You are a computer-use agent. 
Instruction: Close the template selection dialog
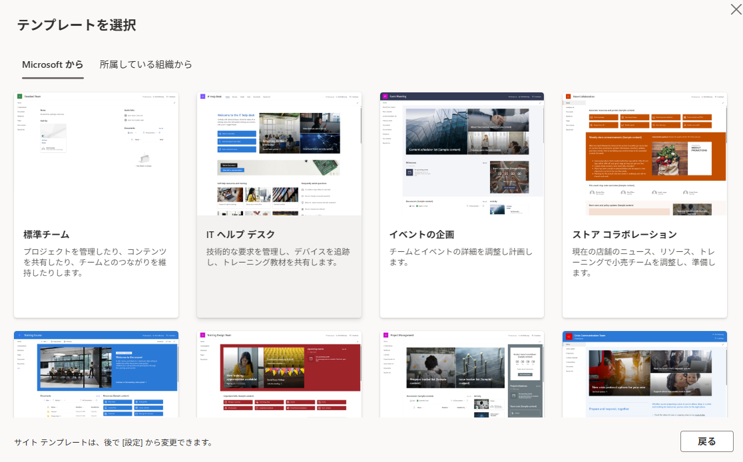[x=736, y=9]
